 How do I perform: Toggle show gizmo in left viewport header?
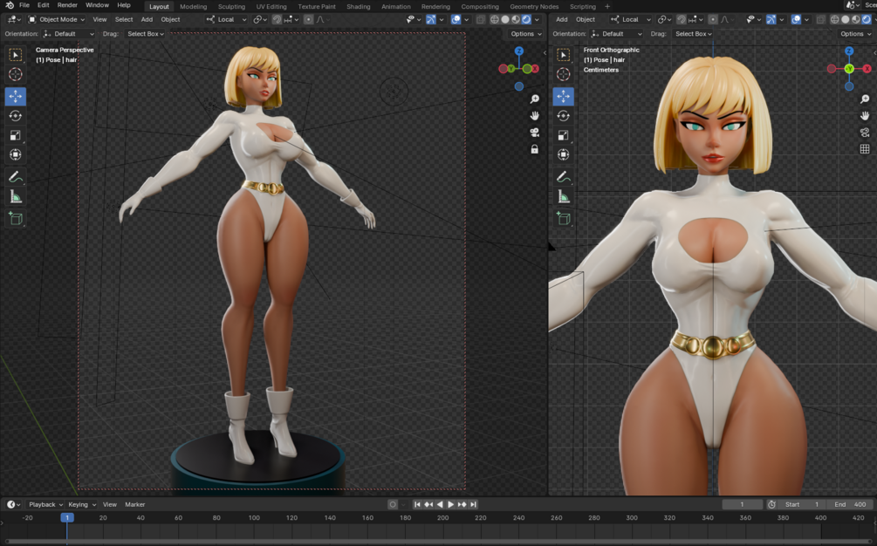point(431,19)
